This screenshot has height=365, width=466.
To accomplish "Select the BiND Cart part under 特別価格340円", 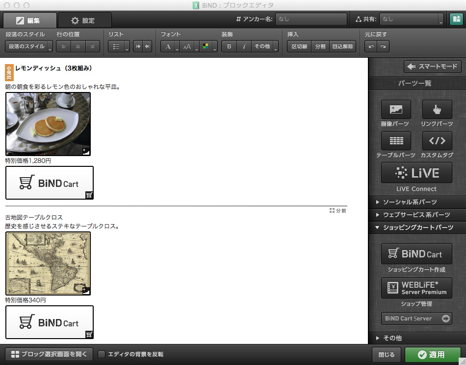I will point(50,322).
